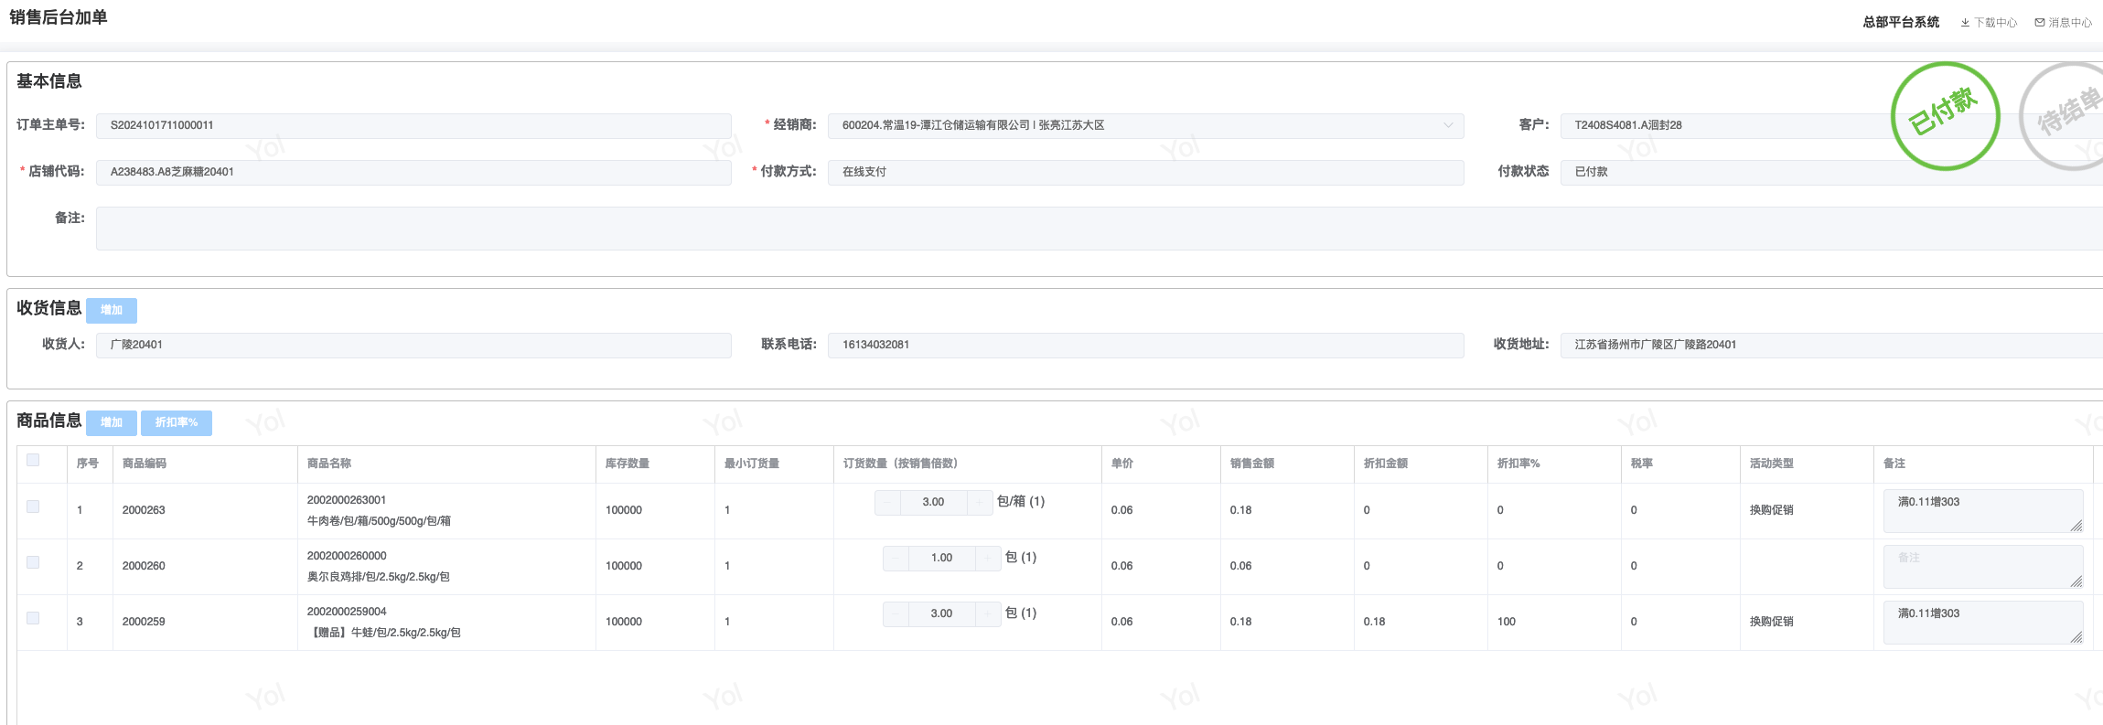The height and width of the screenshot is (725, 2103).
Task: Click the 折扣率% button
Action: (x=176, y=422)
